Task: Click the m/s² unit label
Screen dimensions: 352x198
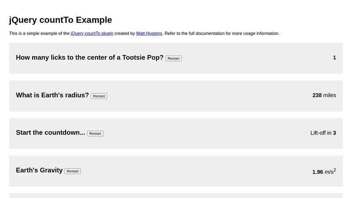Action: (x=330, y=172)
